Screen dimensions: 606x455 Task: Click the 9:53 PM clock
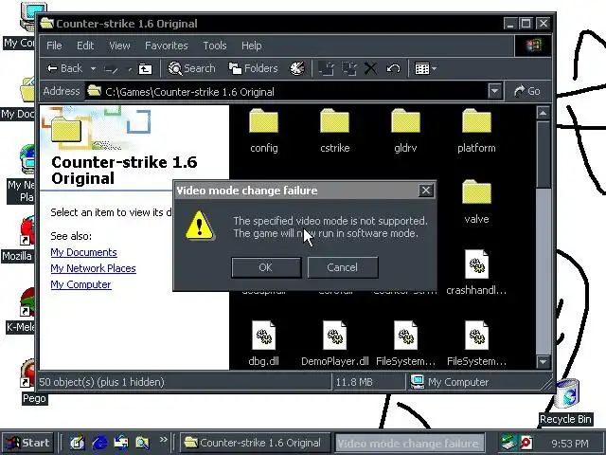pyautogui.click(x=570, y=443)
